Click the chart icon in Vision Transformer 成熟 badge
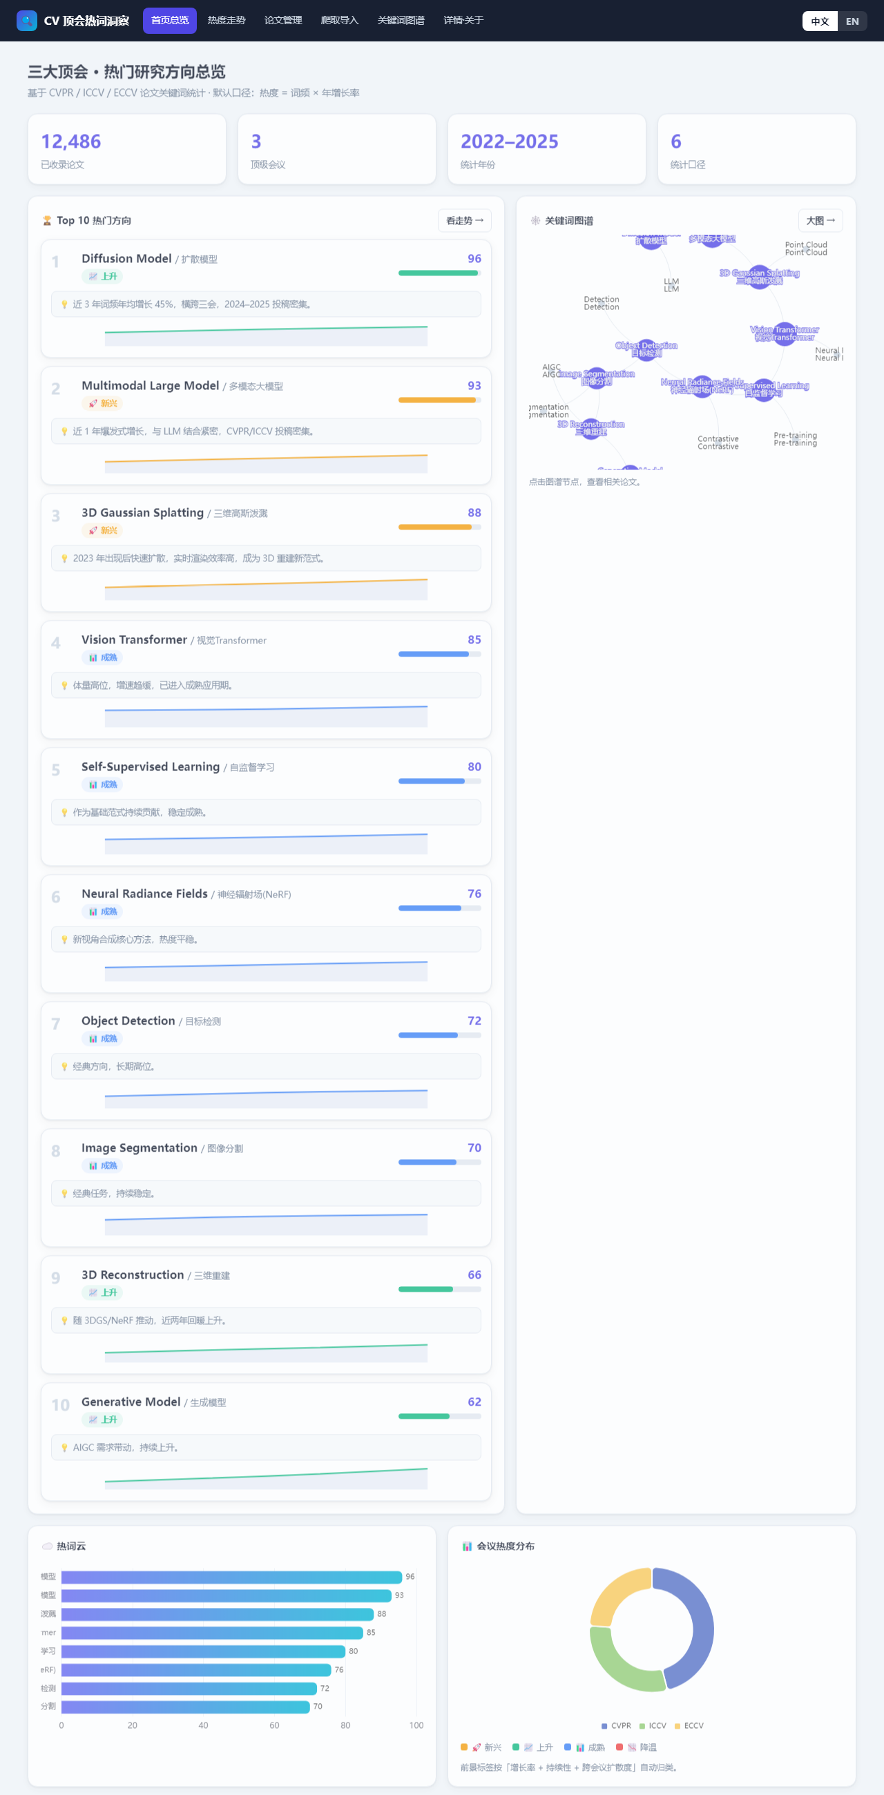This screenshot has height=1795, width=884. point(93,658)
